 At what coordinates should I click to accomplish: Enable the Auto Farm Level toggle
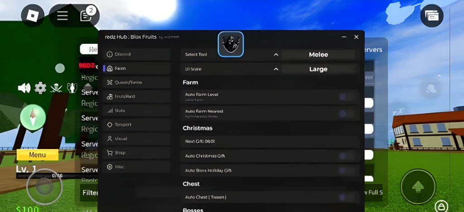pos(347,97)
